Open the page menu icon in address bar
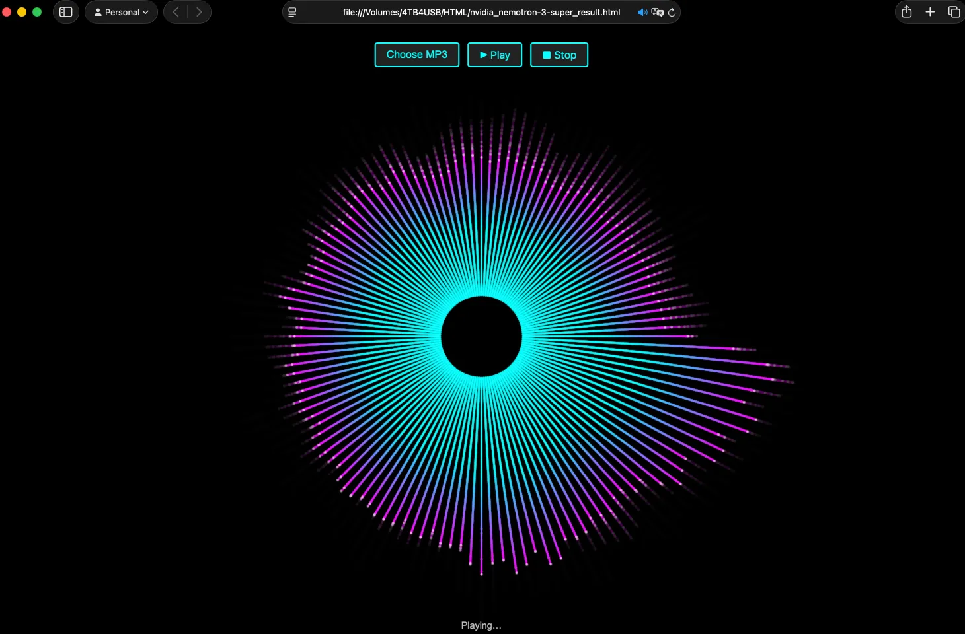The height and width of the screenshot is (634, 965). pyautogui.click(x=292, y=12)
